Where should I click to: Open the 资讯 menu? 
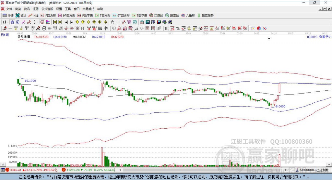click(x=27, y=9)
